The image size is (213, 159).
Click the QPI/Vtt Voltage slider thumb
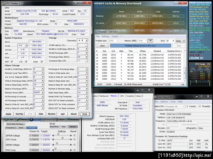58,134
